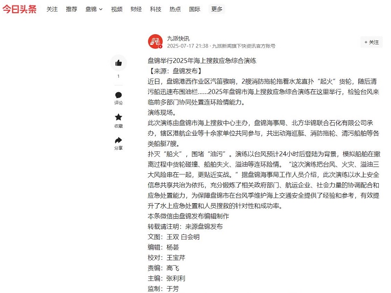This screenshot has height=293, width=391.
Task: Follow 九派快讯 with + 关注 button
Action: coord(371,42)
